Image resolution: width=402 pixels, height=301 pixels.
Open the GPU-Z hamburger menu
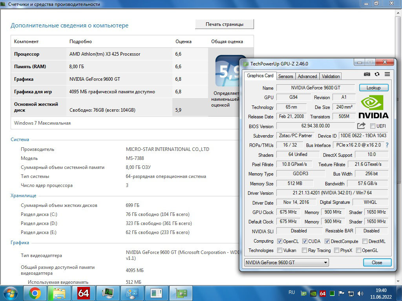click(x=387, y=74)
